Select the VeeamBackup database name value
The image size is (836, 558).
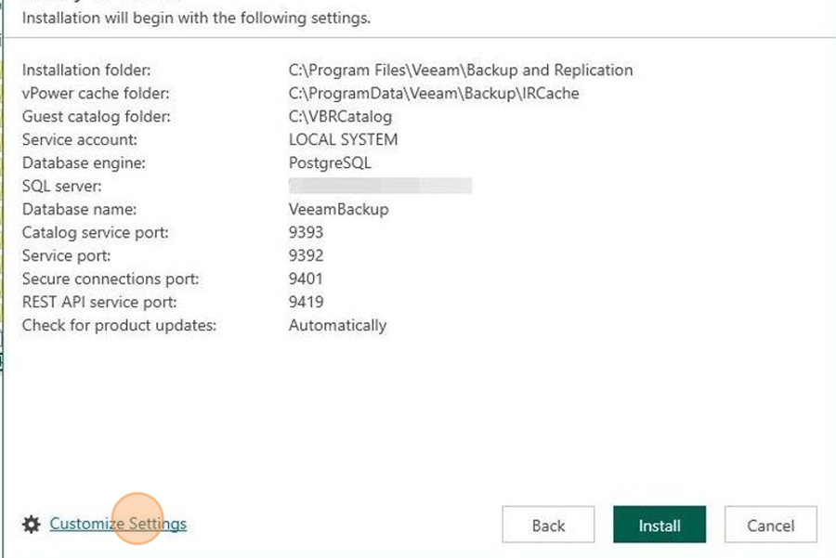pos(338,210)
